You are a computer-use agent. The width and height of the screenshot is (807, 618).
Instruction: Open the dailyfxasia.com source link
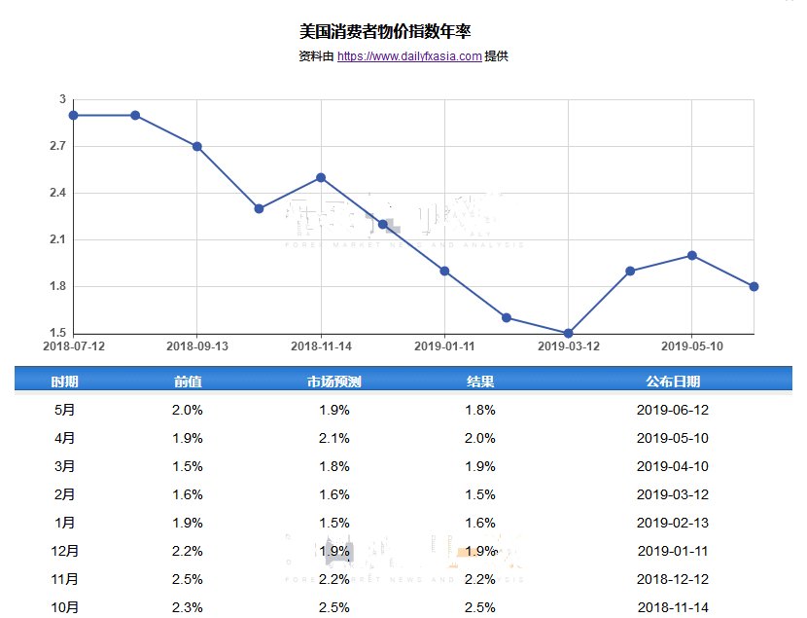(409, 56)
